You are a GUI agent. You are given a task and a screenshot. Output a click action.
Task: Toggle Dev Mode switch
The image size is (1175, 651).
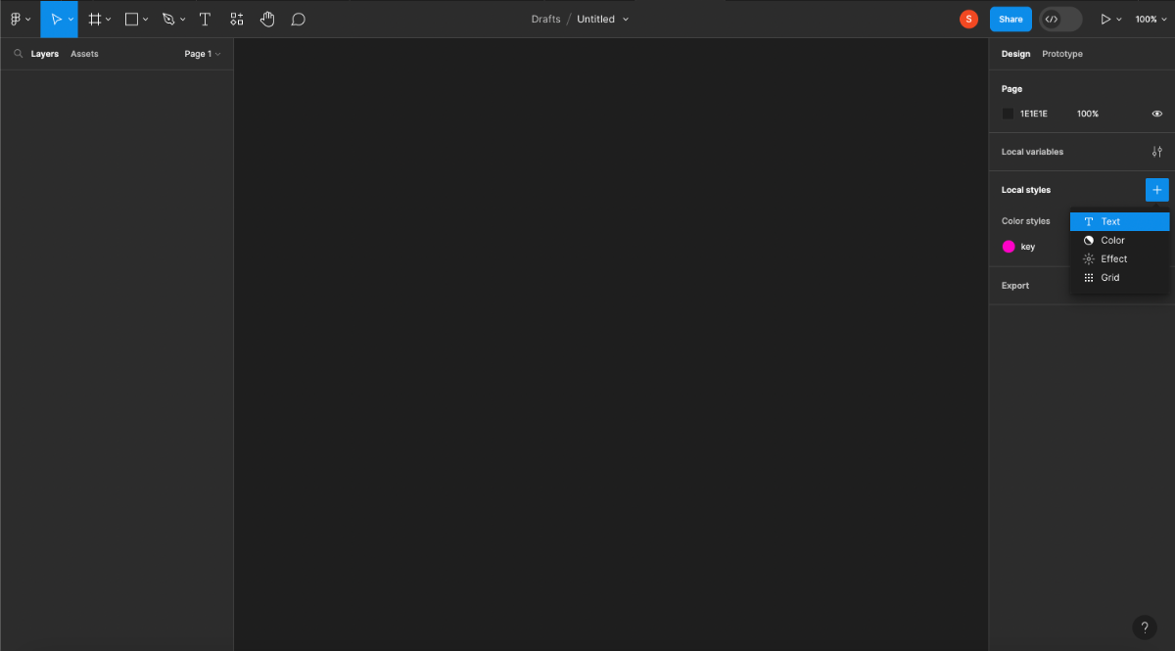(x=1060, y=19)
